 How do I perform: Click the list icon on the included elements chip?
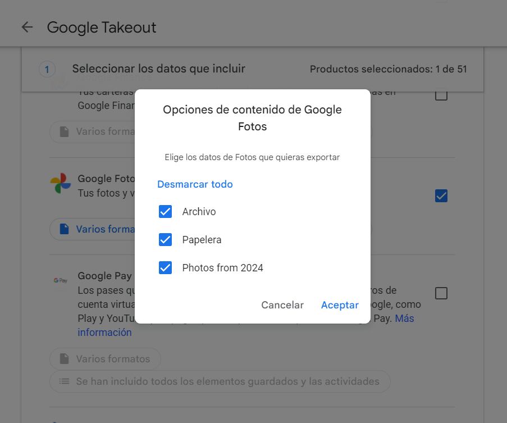tap(63, 381)
